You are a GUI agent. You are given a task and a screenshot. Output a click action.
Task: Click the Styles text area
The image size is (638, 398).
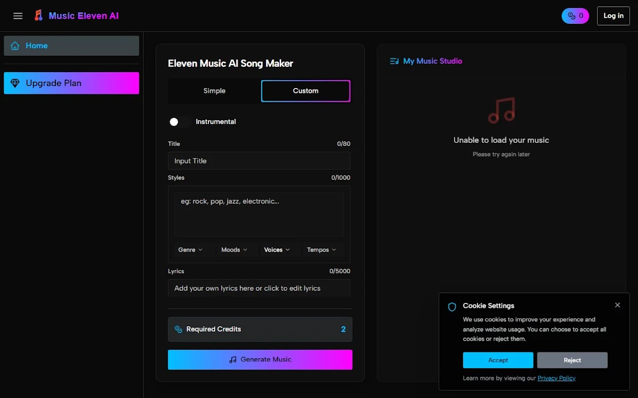click(259, 214)
